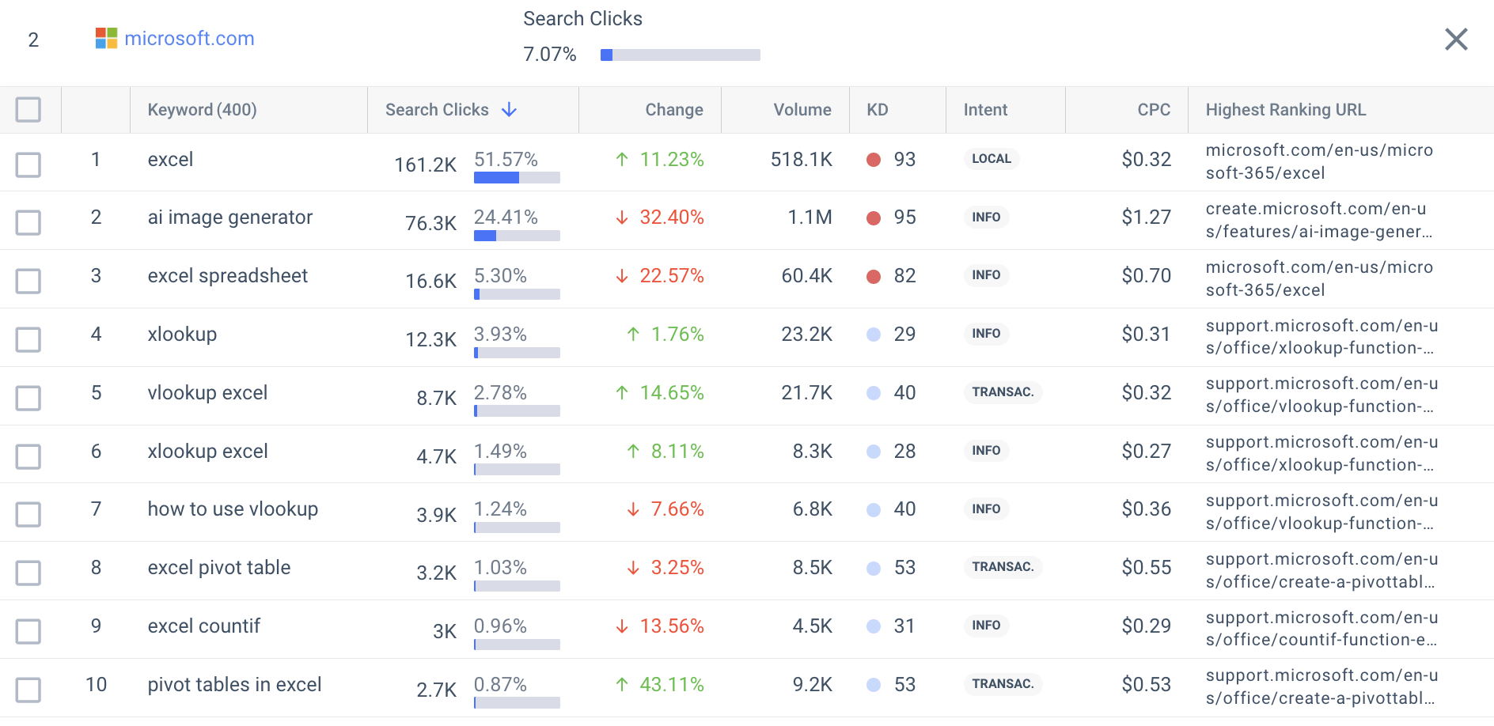Screen dimensions: 1494x726
Task: Open the countif-function ranking URL
Action: click(x=1321, y=629)
